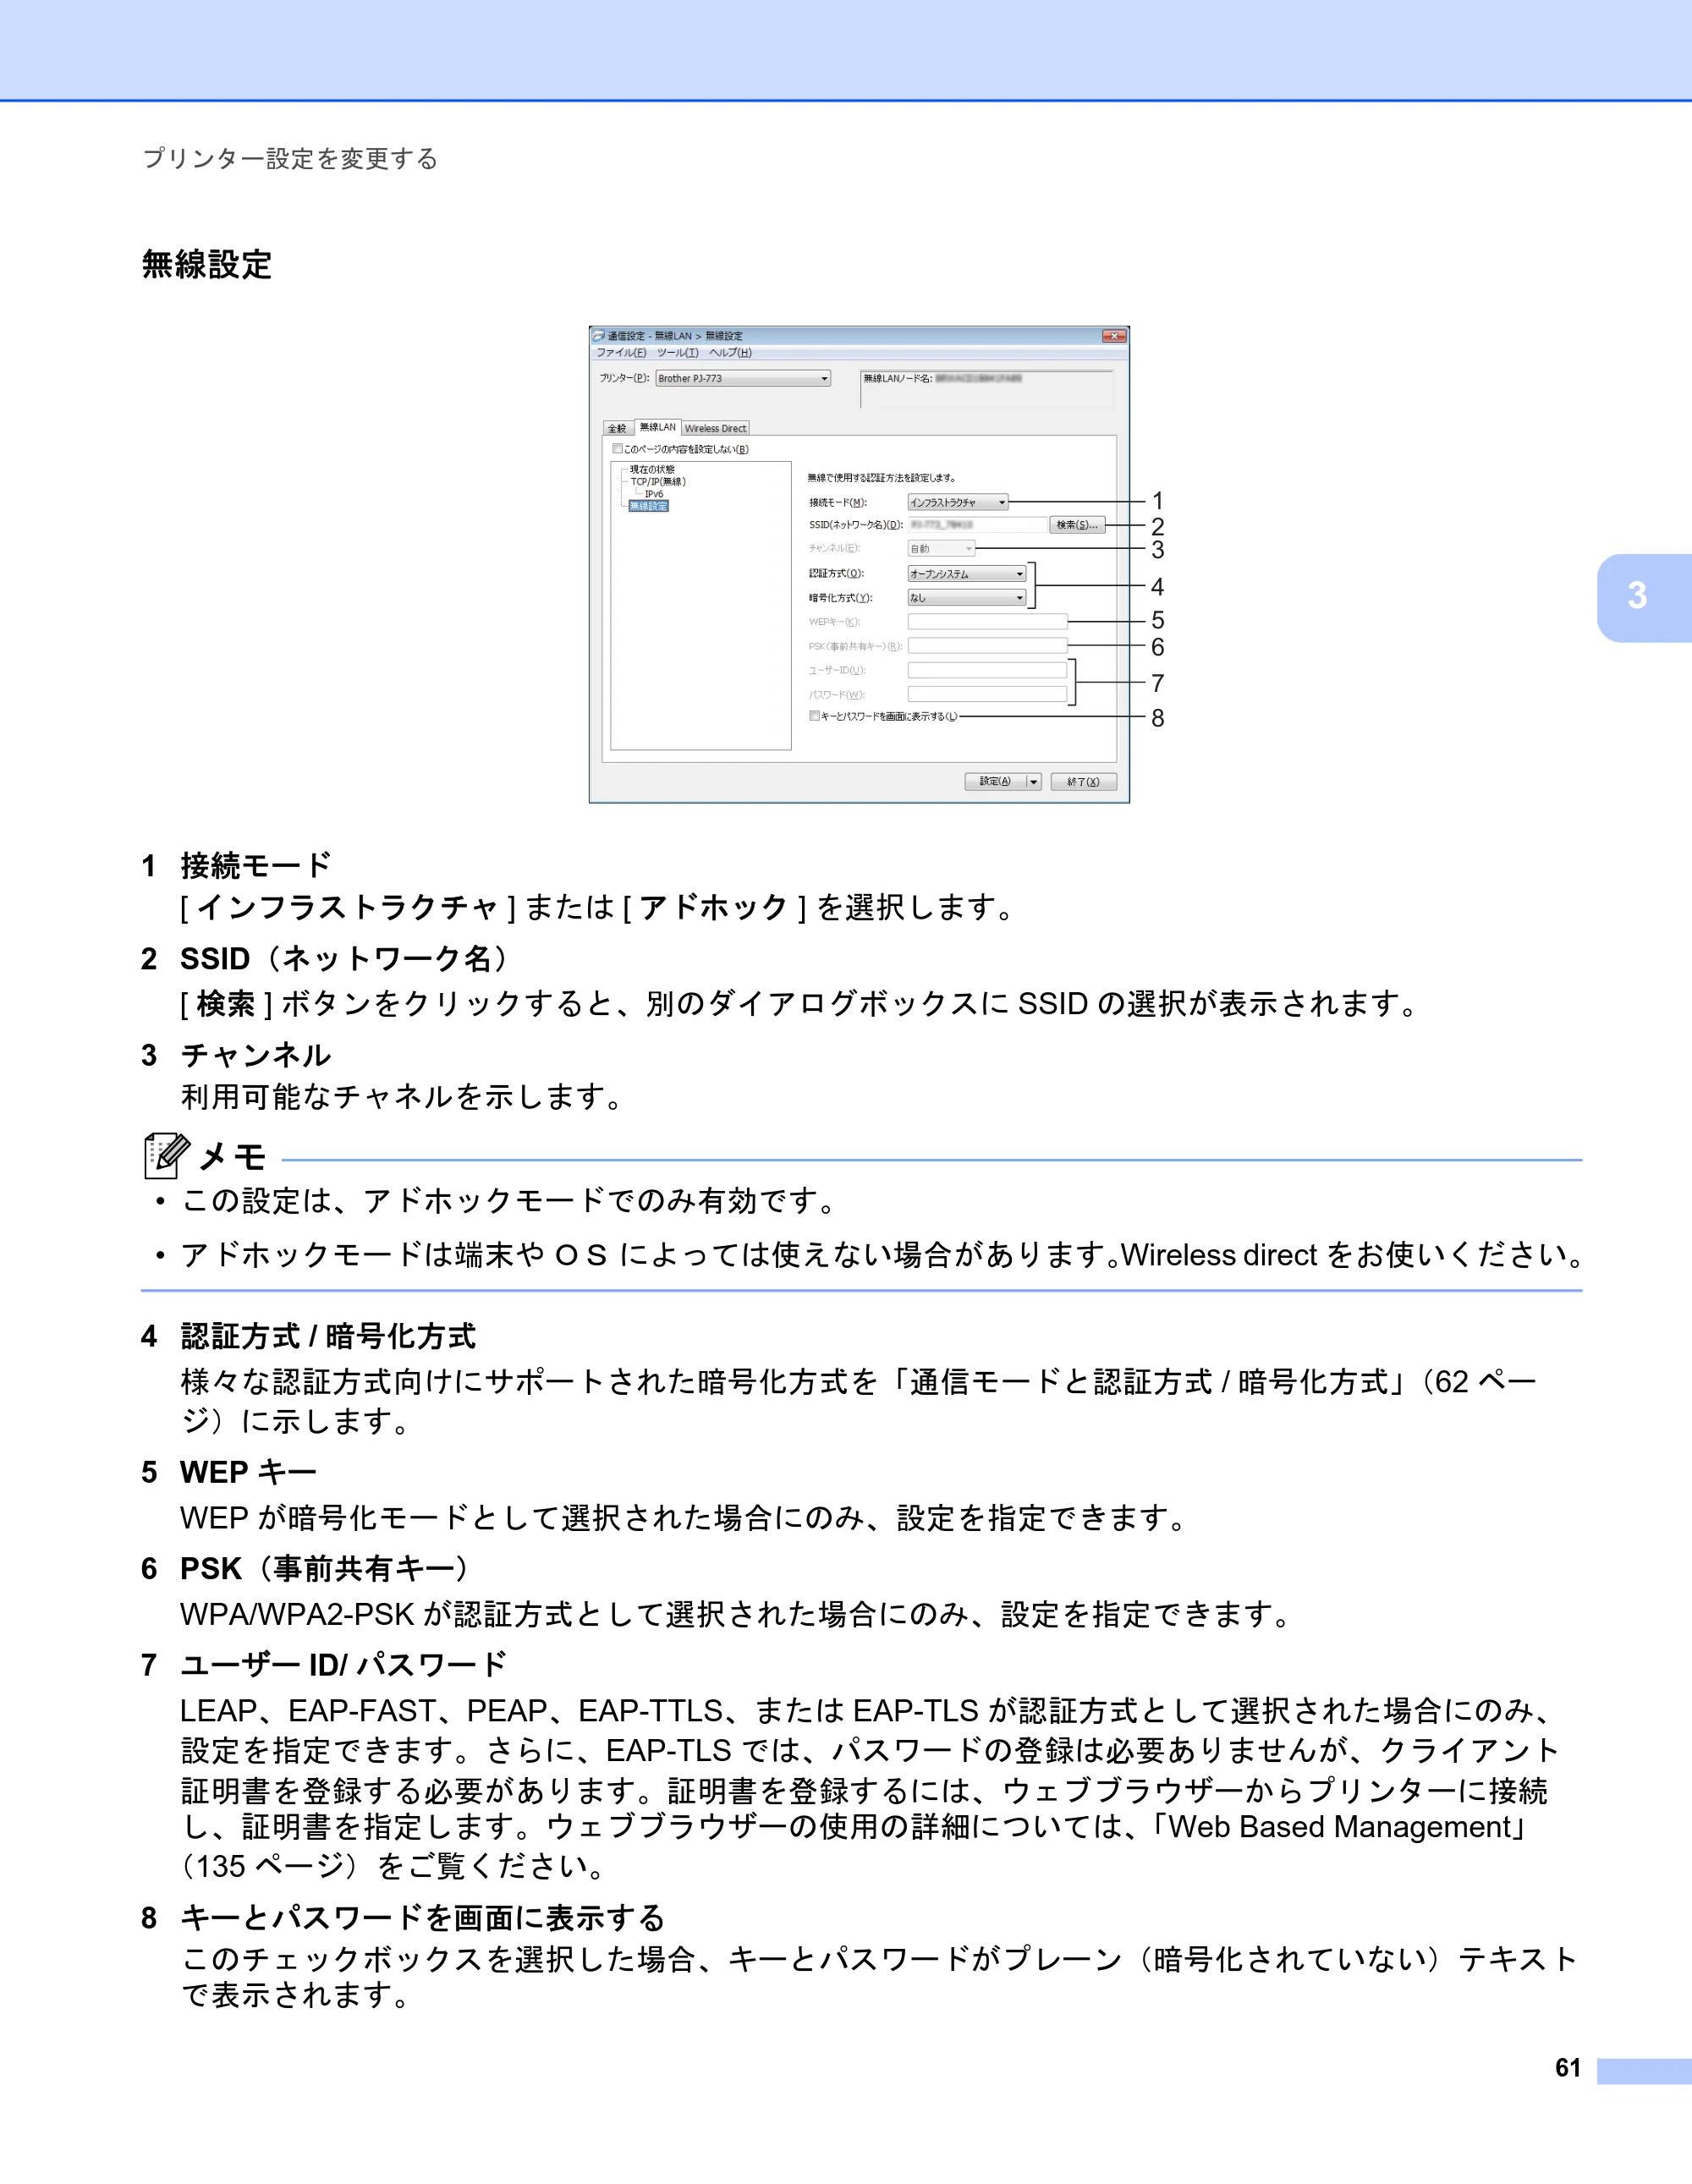Click the 設定(A) button
The width and height of the screenshot is (1692, 2184).
995,782
